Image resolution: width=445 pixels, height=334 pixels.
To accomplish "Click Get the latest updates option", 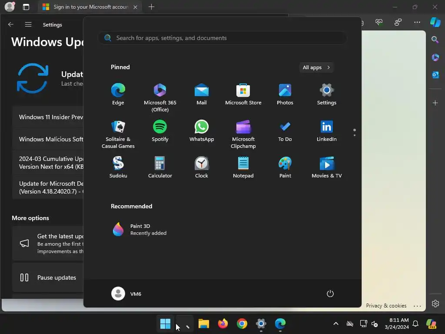I will 48,244.
